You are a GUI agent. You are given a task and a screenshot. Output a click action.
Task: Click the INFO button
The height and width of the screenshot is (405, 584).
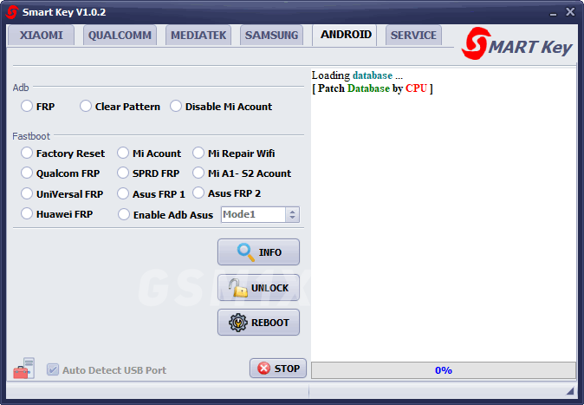tap(258, 252)
